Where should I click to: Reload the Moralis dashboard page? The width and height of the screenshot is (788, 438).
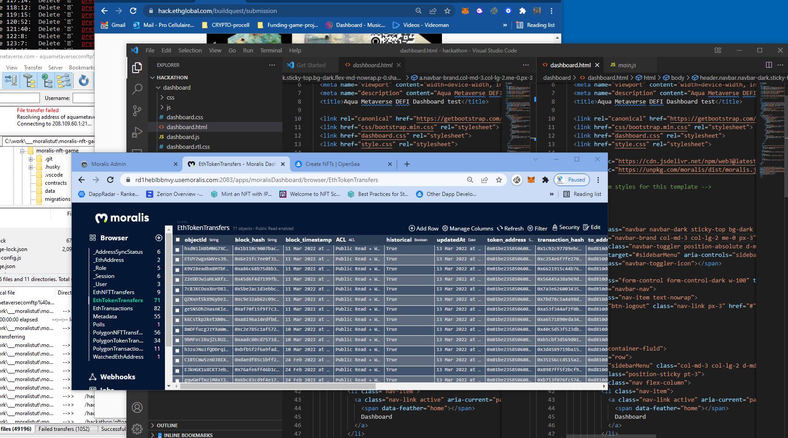coord(110,180)
